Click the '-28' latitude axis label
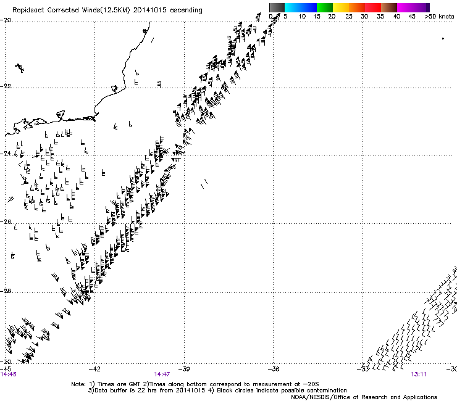Viewport: 457px width, 401px height. pos(6,291)
